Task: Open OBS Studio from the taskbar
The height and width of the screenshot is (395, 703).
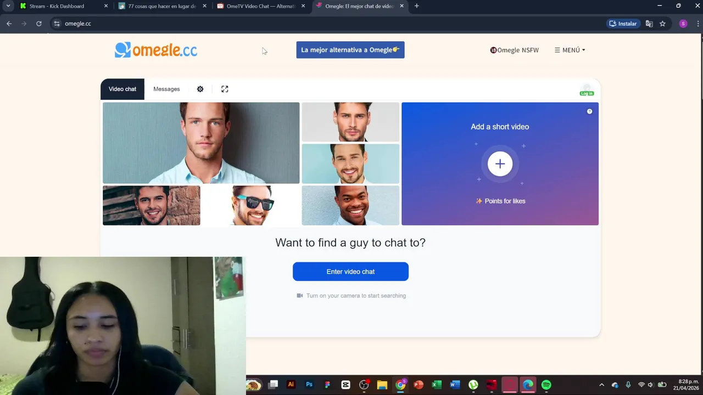Action: click(x=364, y=385)
